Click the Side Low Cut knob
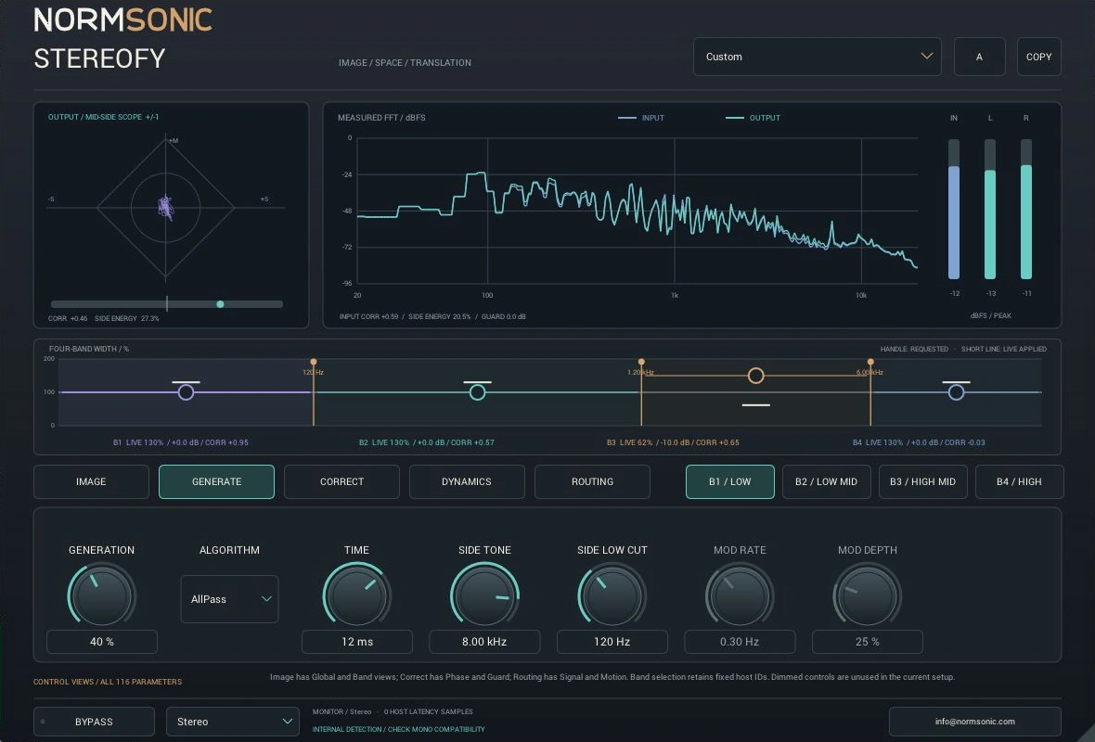The width and height of the screenshot is (1095, 742). pos(612,595)
